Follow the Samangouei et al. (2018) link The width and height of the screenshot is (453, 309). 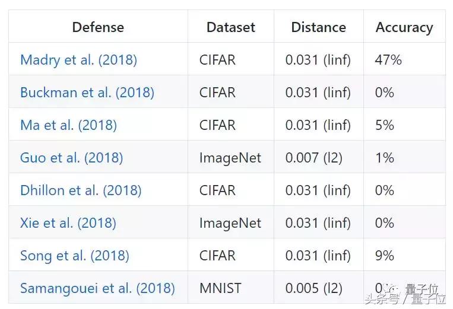(x=97, y=288)
